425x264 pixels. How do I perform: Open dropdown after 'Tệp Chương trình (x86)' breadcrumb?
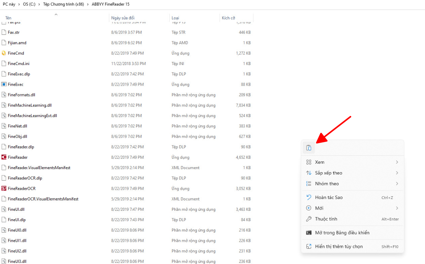point(88,4)
